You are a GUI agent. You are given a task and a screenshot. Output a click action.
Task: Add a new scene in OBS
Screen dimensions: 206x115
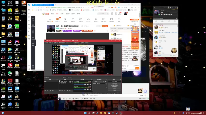(45, 91)
